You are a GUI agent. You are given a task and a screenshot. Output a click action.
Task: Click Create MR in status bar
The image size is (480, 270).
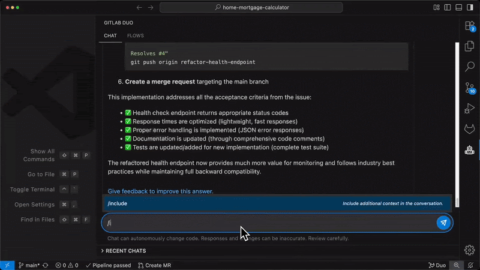155,265
